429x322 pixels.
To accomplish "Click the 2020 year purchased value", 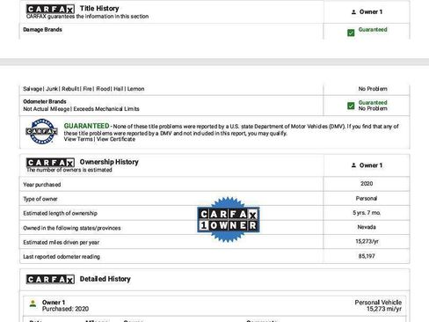I will 367,184.
